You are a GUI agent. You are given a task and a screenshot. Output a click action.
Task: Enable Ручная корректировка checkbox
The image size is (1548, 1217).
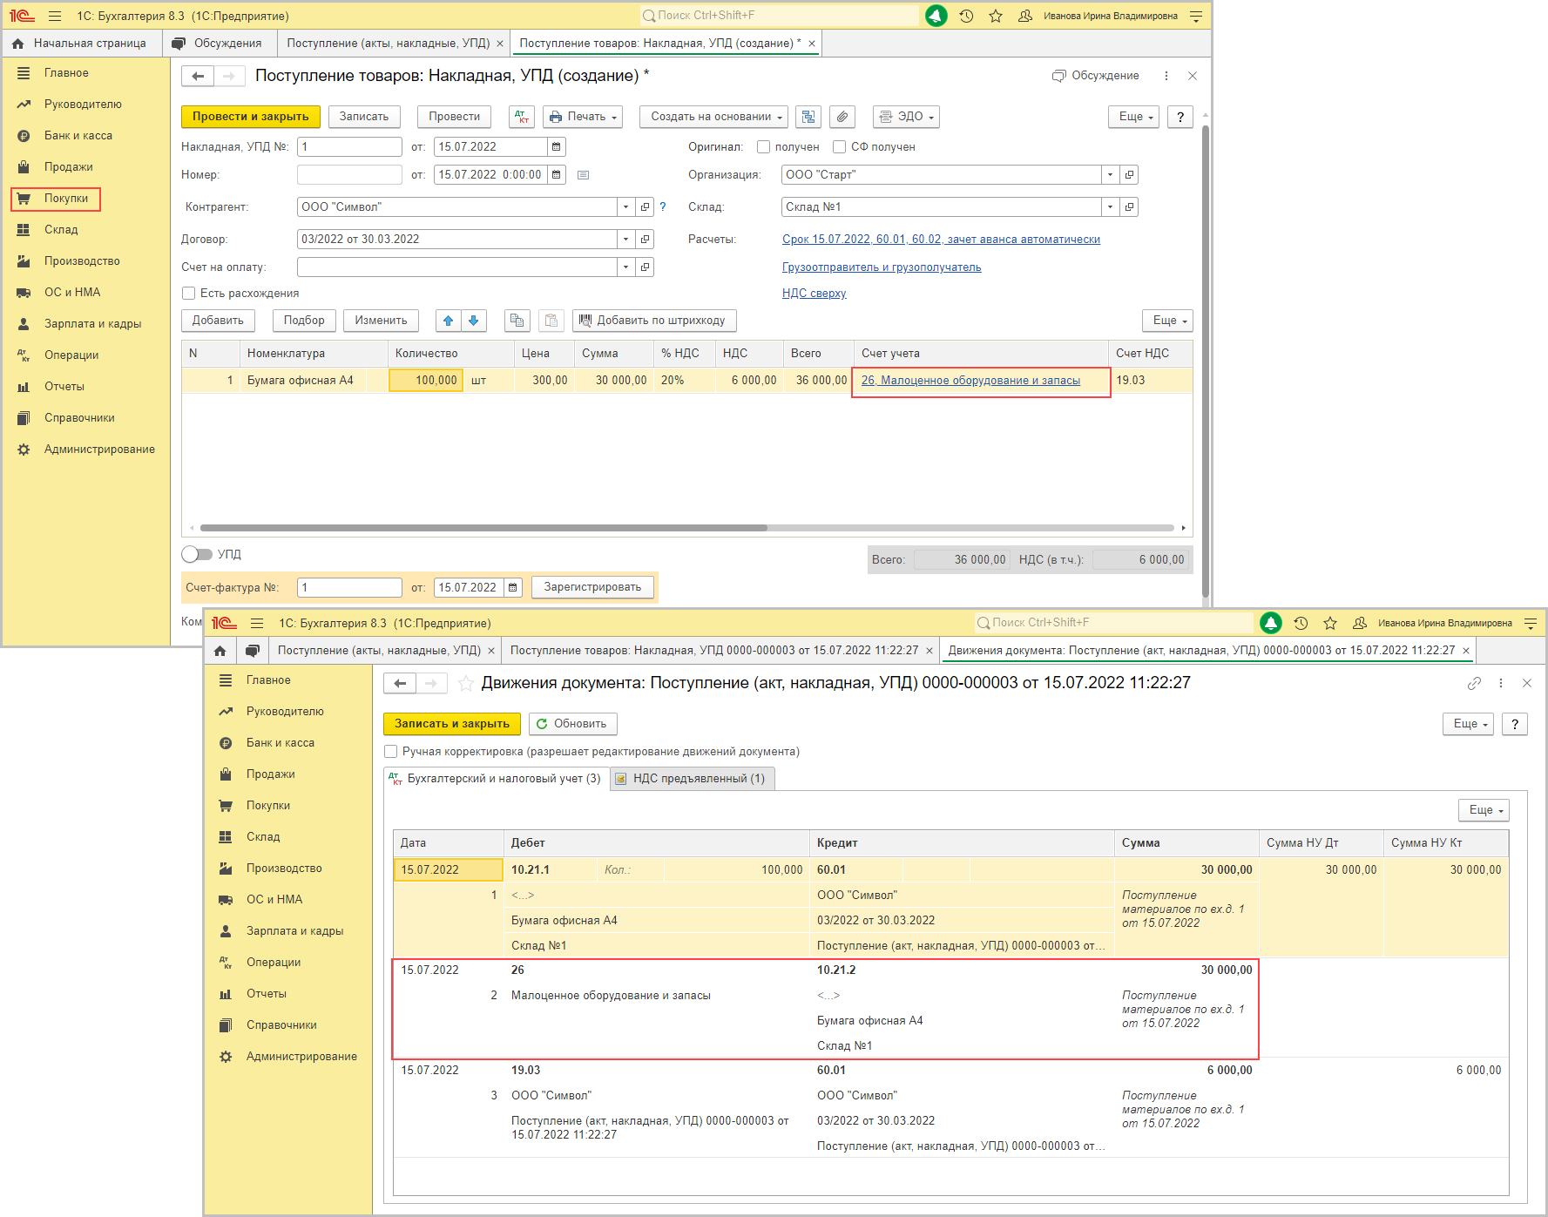[x=390, y=752]
